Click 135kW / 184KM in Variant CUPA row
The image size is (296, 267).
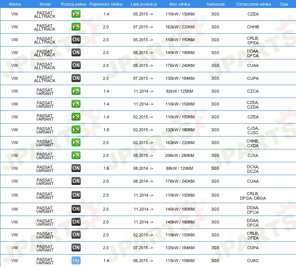(180, 248)
